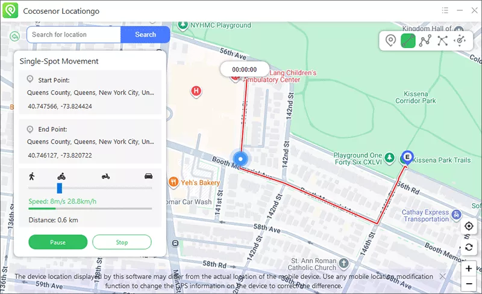Zoom in on the map
482x294 pixels.
tap(469, 268)
